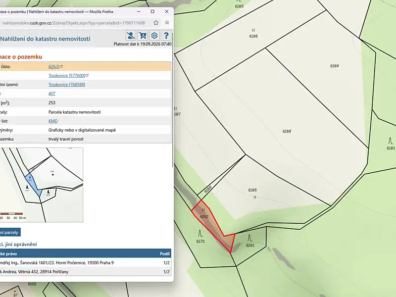
Task: Bookmark page with the star icon
Action: pos(156,23)
